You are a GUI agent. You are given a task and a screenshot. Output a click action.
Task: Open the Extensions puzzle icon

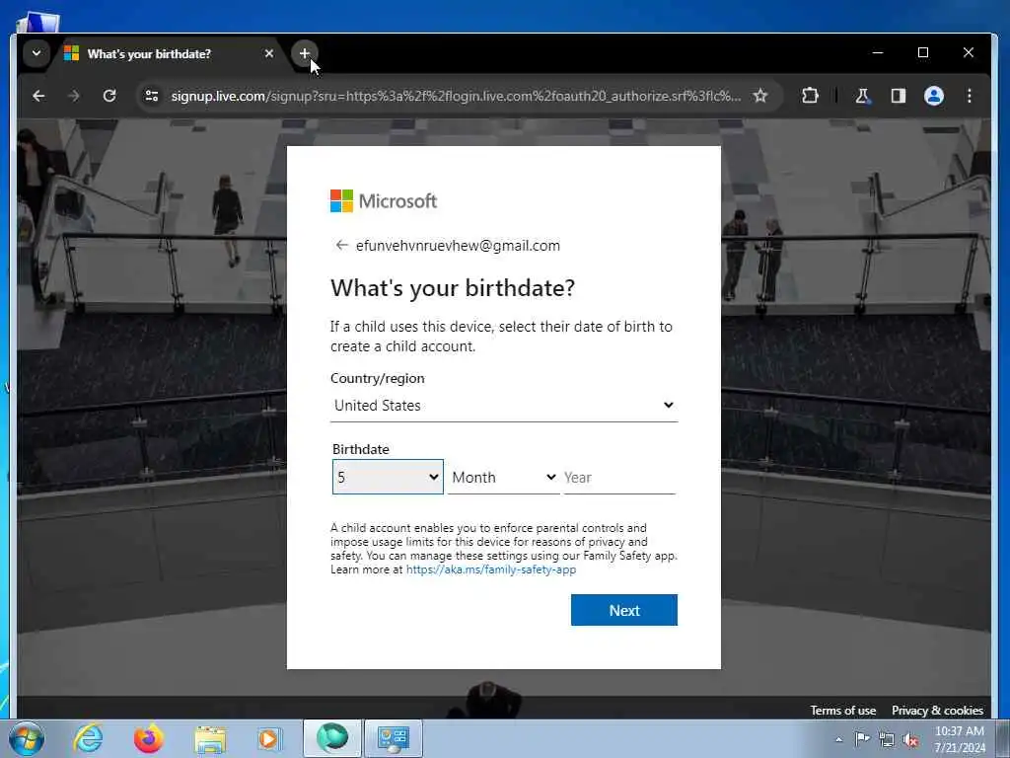[x=810, y=96]
